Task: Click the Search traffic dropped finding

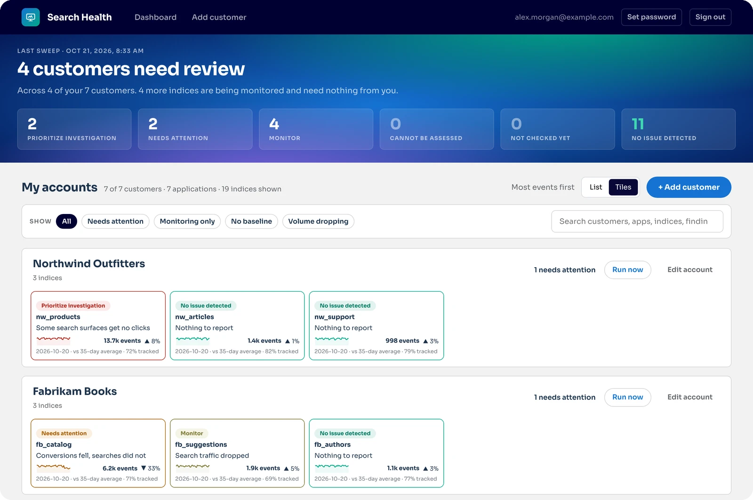Action: 212,456
